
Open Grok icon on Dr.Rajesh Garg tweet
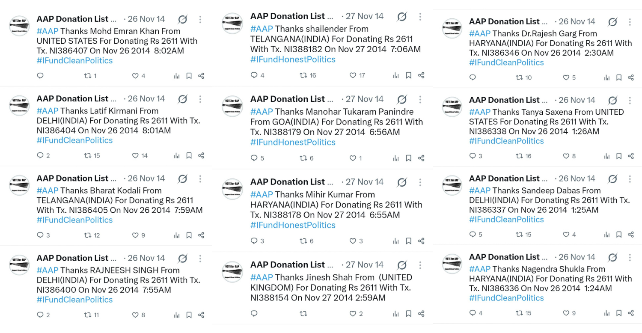point(612,22)
